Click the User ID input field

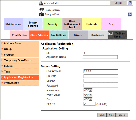coord(101,81)
